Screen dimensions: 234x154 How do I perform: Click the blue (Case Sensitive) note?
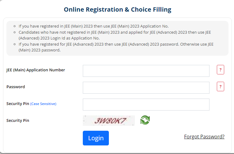pos(43,104)
